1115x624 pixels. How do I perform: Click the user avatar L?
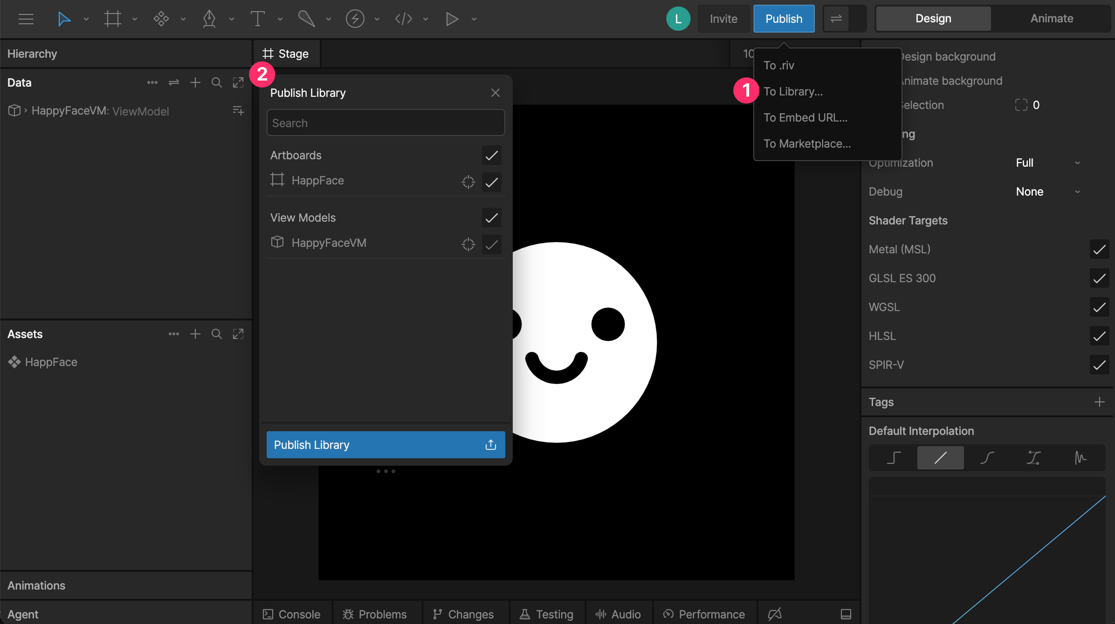click(678, 19)
